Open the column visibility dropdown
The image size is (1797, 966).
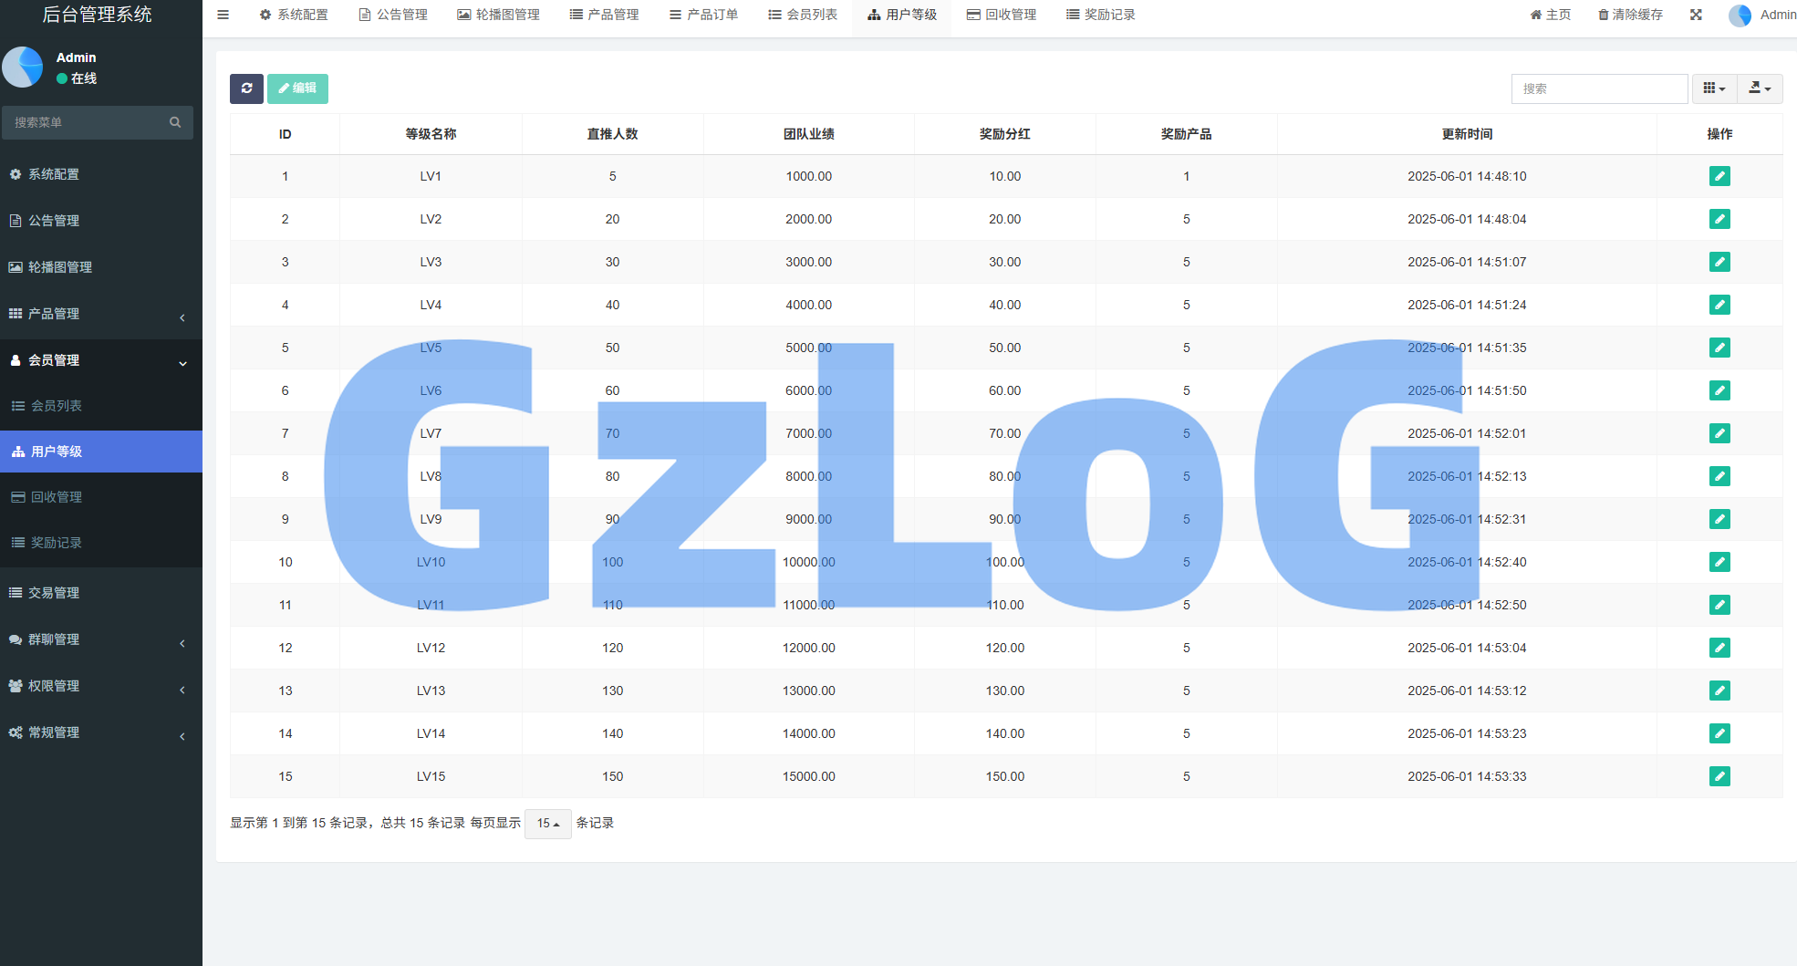point(1714,88)
